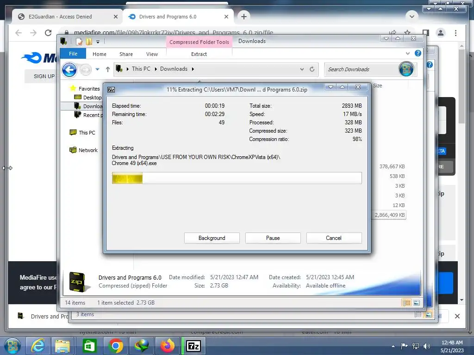
Task: Switch Downloads window to details view
Action: pyautogui.click(x=406, y=303)
